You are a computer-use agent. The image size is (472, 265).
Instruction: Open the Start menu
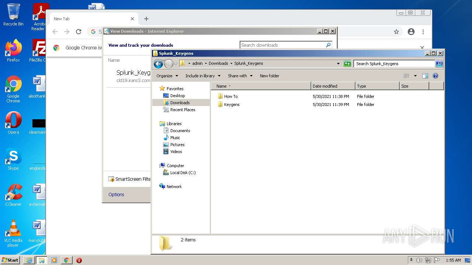pyautogui.click(x=10, y=260)
